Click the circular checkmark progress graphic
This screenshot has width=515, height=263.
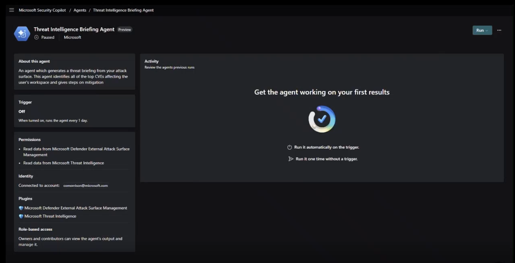pyautogui.click(x=322, y=119)
